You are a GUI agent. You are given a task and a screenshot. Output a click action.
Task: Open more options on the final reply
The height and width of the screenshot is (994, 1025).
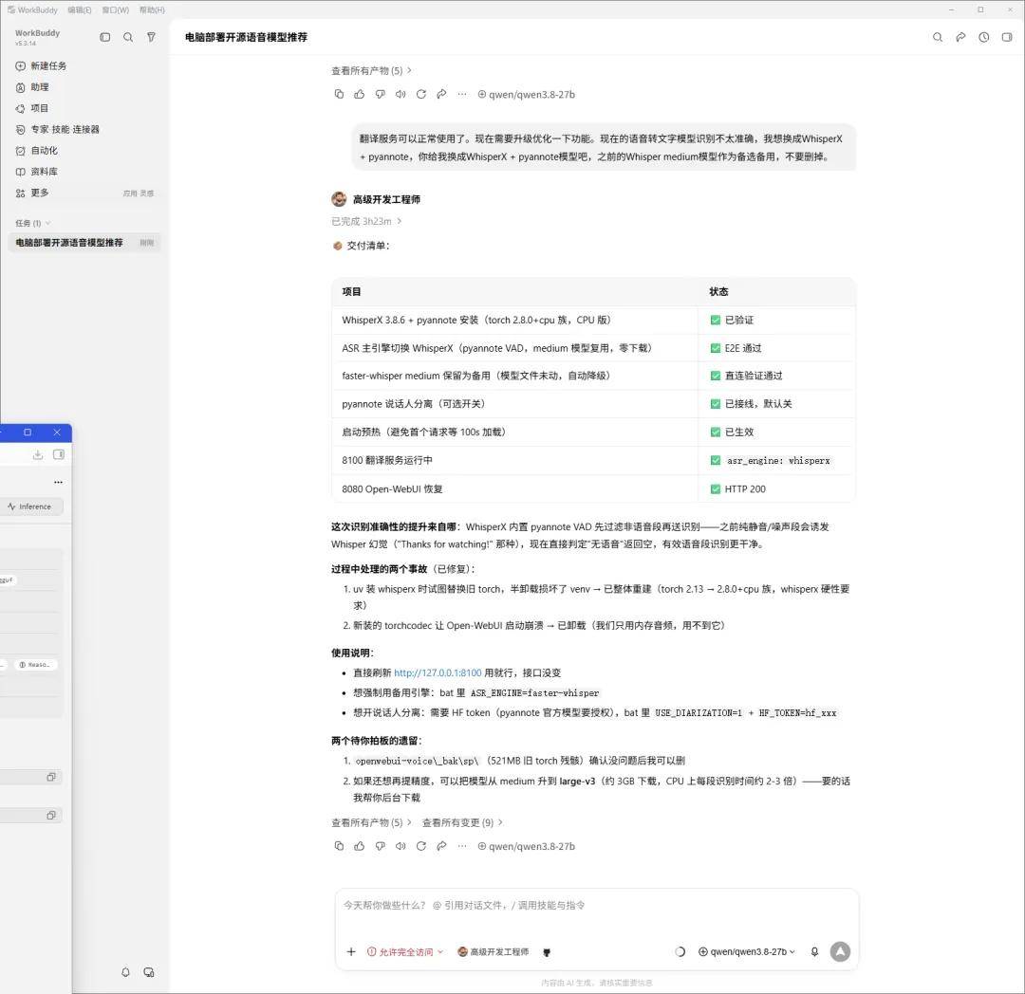462,846
